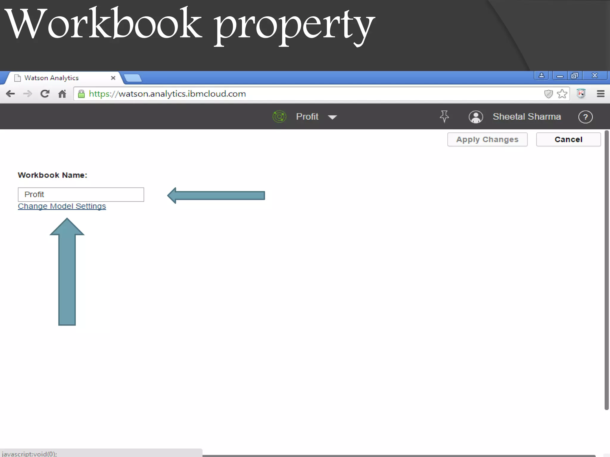The height and width of the screenshot is (457, 610).
Task: Click the Sheetal Sharma user name
Action: click(x=527, y=116)
